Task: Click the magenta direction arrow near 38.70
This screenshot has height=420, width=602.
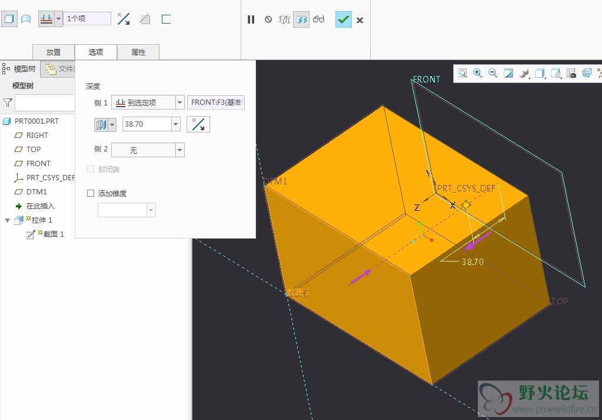Action: tap(478, 240)
